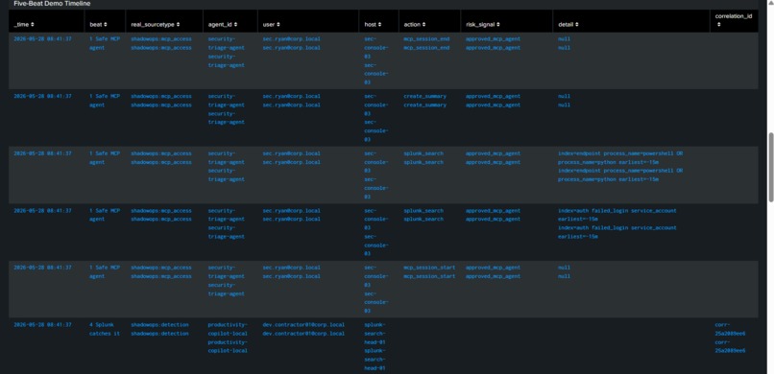Click approved_mcp_agent in the mcp_session_end row
774x374 pixels.
pyautogui.click(x=493, y=43)
